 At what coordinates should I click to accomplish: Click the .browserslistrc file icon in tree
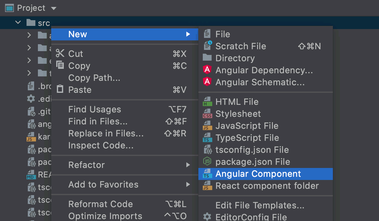tap(31, 86)
